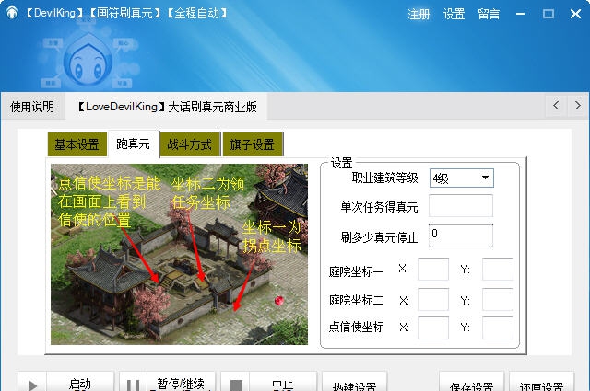The width and height of the screenshot is (590, 391).
Task: Click the mascot face logo in header
Action: pos(88,62)
